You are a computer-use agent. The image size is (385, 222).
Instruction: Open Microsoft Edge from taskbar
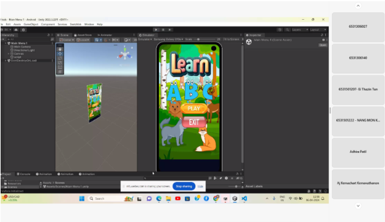pyautogui.click(x=159, y=199)
